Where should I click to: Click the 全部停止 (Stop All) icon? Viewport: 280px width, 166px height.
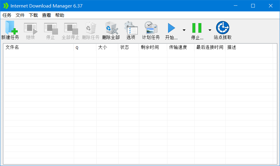point(71,28)
